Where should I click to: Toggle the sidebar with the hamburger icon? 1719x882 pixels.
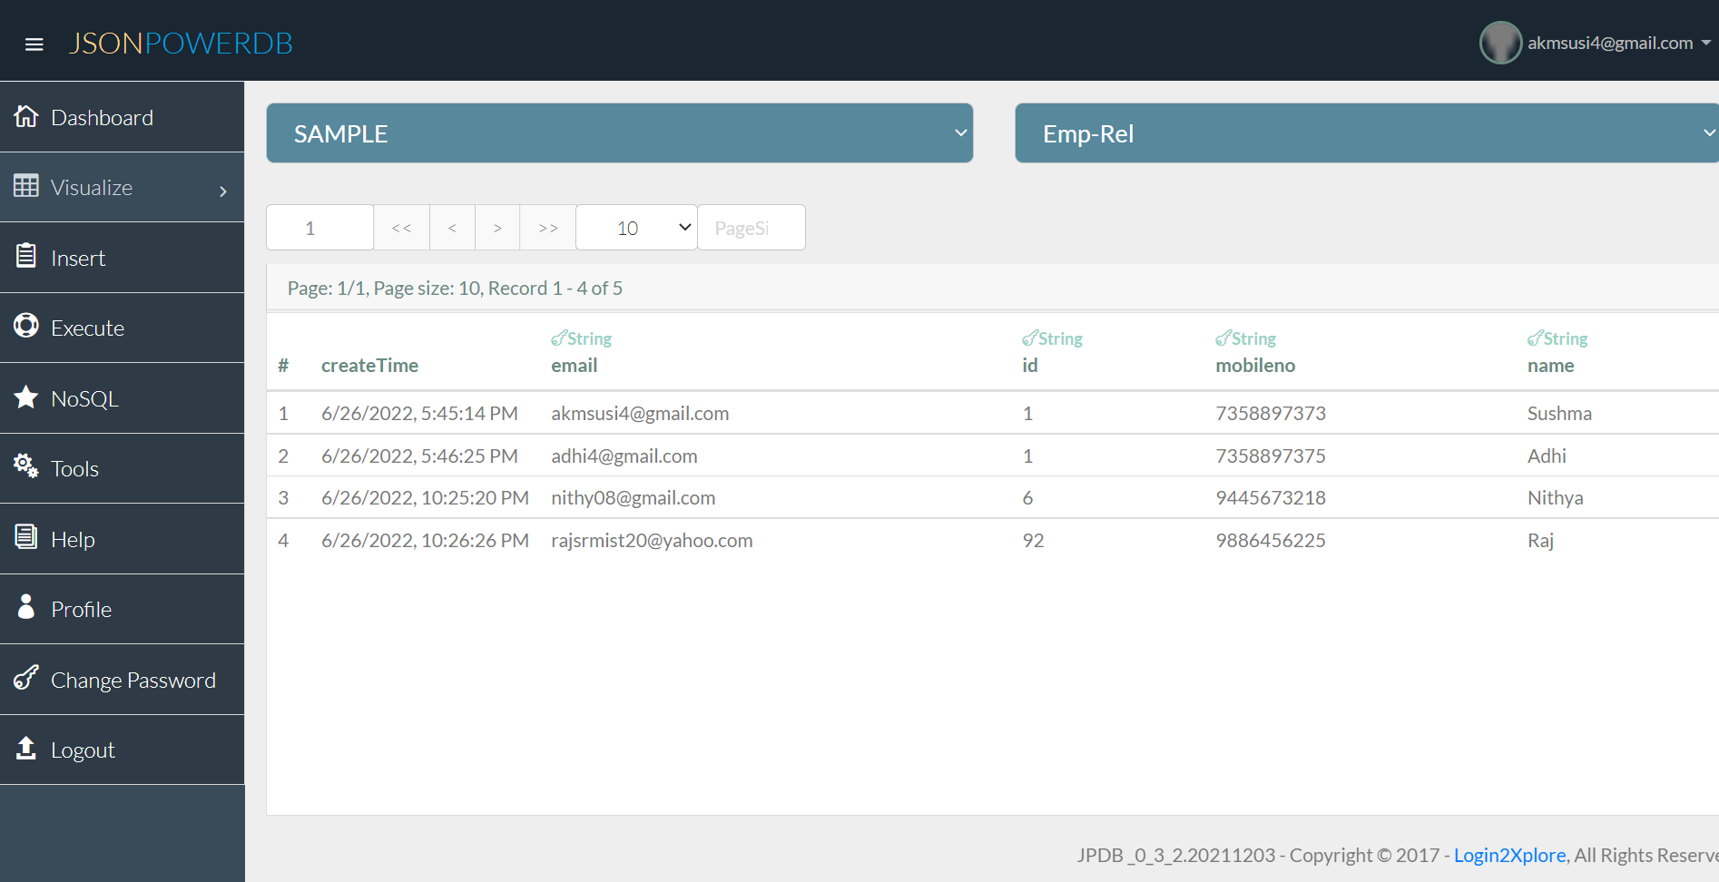click(x=34, y=44)
